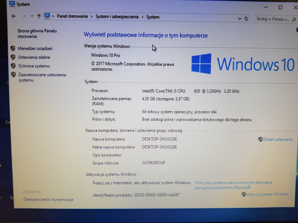This screenshot has width=298, height=223.
Task: Click the Intel Core i5 processor value
Action: (190, 91)
